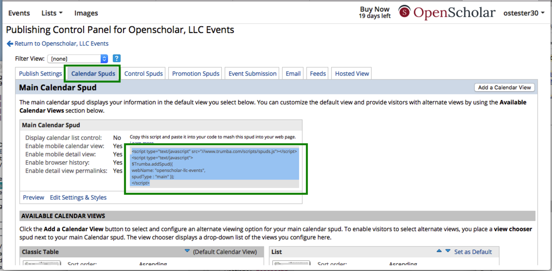The width and height of the screenshot is (552, 271).
Task: Open the ostester30 account menu
Action: click(x=524, y=13)
